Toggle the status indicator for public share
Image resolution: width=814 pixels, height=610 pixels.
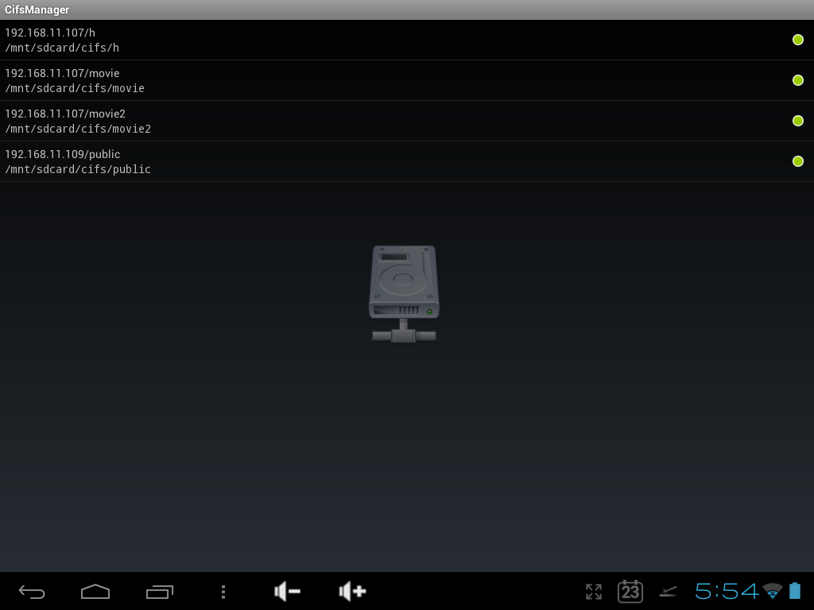coord(797,161)
